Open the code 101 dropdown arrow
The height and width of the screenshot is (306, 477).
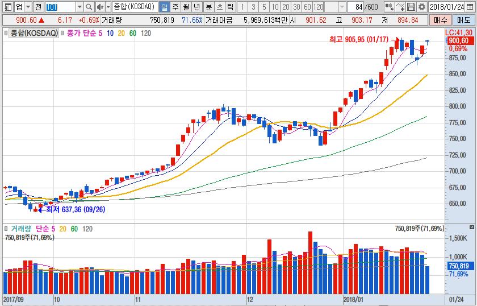pyautogui.click(x=79, y=7)
